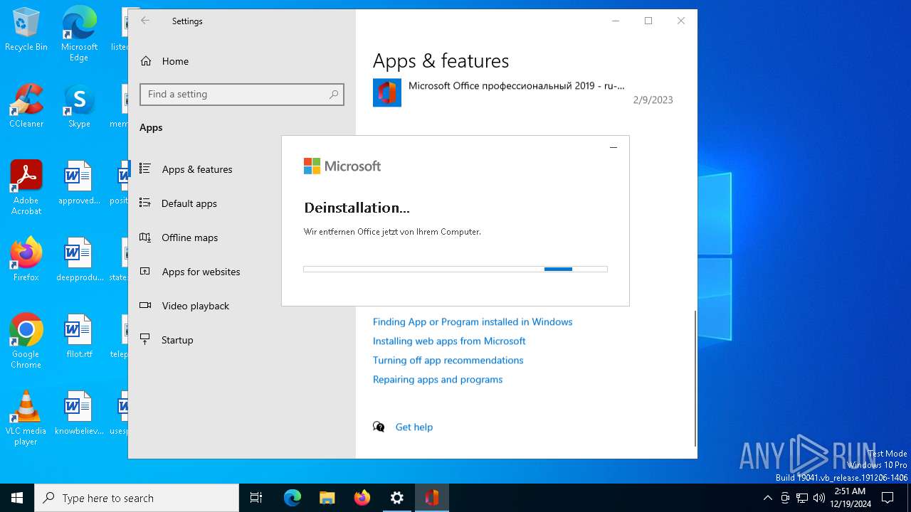
Task: Open Installing web apps from Microsoft link
Action: [449, 341]
